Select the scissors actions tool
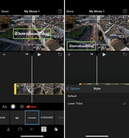This screenshot has width=129, height=138. 8,129
